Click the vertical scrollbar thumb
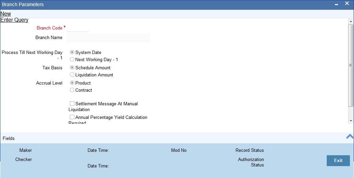This screenshot has height=178, width=354. tap(351, 65)
